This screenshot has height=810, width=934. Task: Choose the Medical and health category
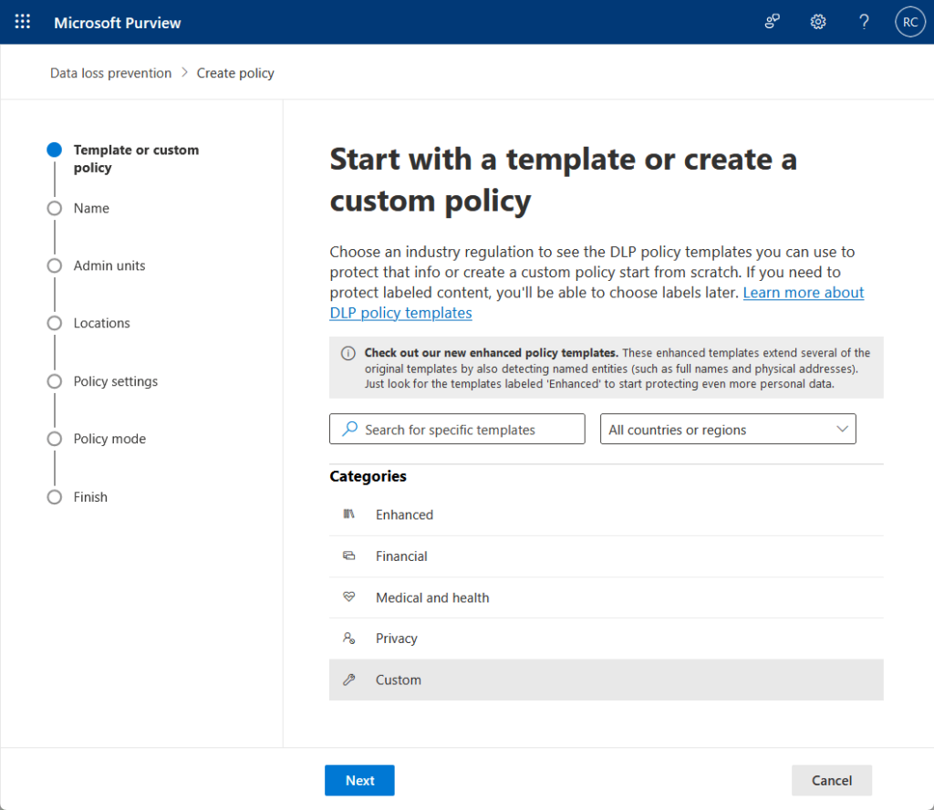tap(606, 597)
